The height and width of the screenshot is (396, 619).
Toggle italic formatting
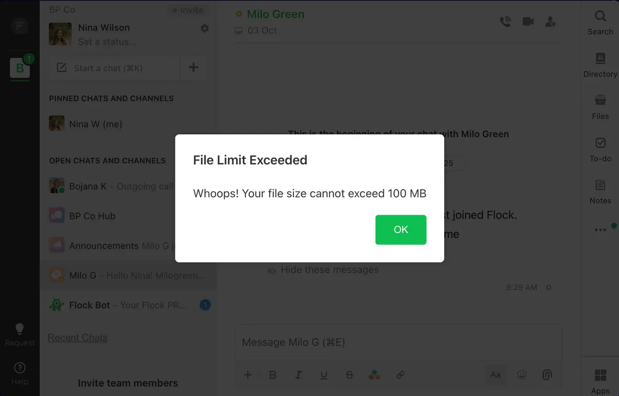tap(298, 375)
